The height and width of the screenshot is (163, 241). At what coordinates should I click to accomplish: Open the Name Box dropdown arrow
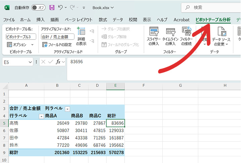pyautogui.click(x=30, y=62)
